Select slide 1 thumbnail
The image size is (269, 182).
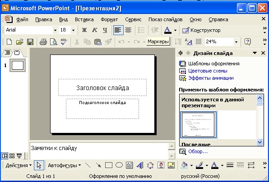coord(18,65)
